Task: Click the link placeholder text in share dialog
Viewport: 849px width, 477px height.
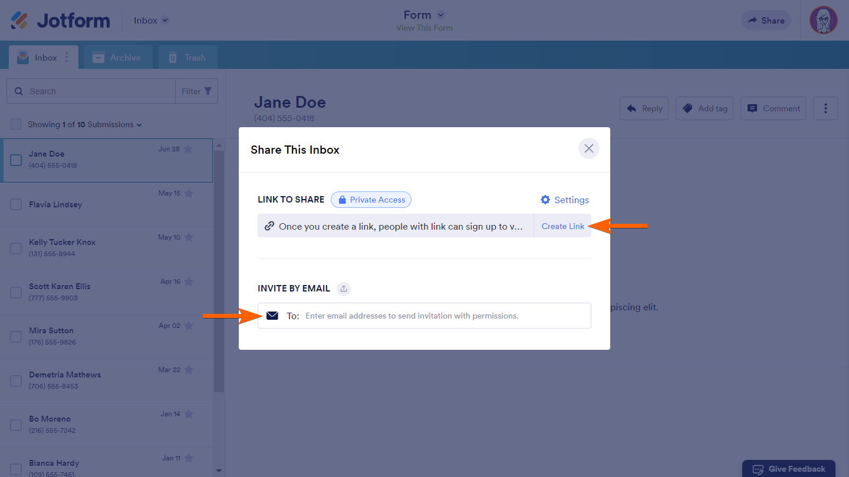Action: pyautogui.click(x=401, y=226)
